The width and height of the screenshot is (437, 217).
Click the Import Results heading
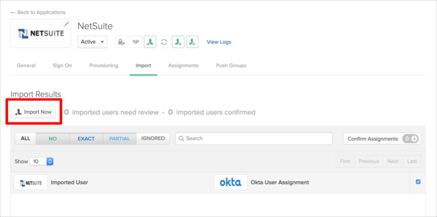(35, 94)
